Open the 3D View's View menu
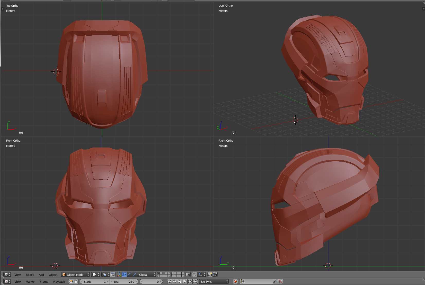 pos(17,275)
